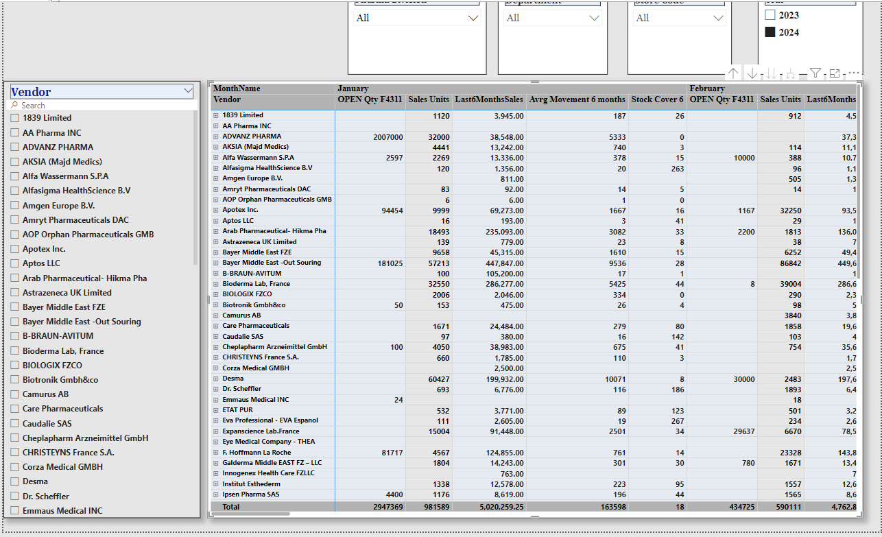Click the Vendor slicer vertical scrollbar
Viewport: 882px width, 537px height.
click(195, 189)
